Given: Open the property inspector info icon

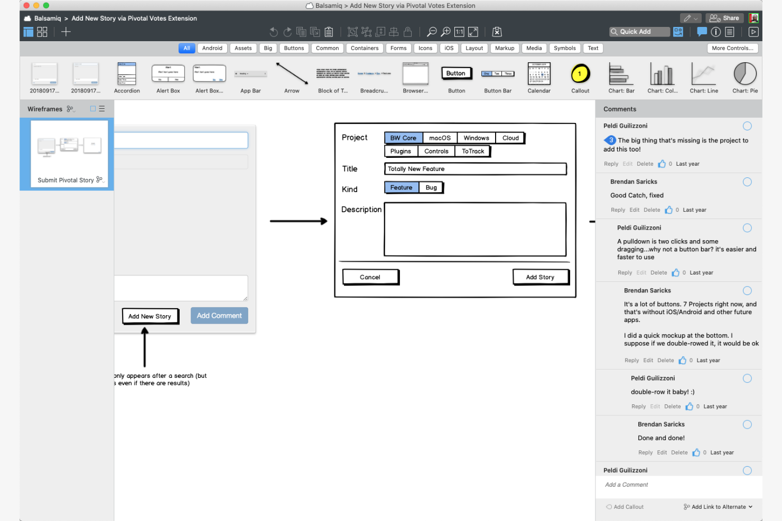Looking at the screenshot, I should coord(715,32).
